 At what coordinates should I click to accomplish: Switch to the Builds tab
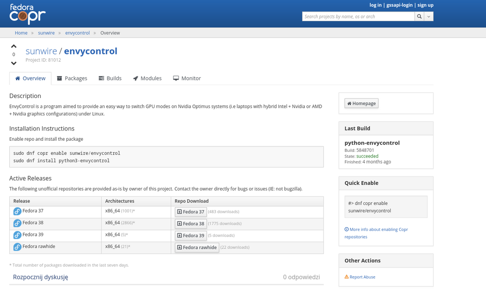[x=110, y=78]
